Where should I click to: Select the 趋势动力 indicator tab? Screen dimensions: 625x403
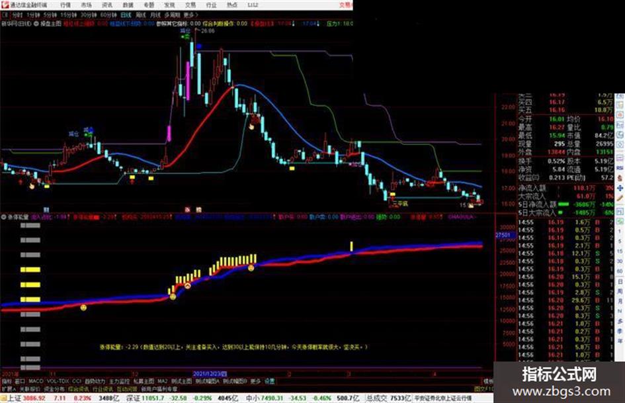pos(95,381)
